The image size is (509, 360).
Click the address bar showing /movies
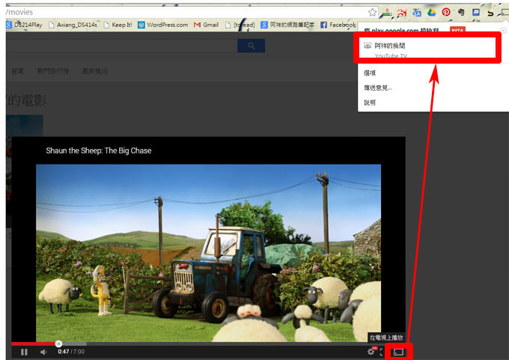coord(185,12)
